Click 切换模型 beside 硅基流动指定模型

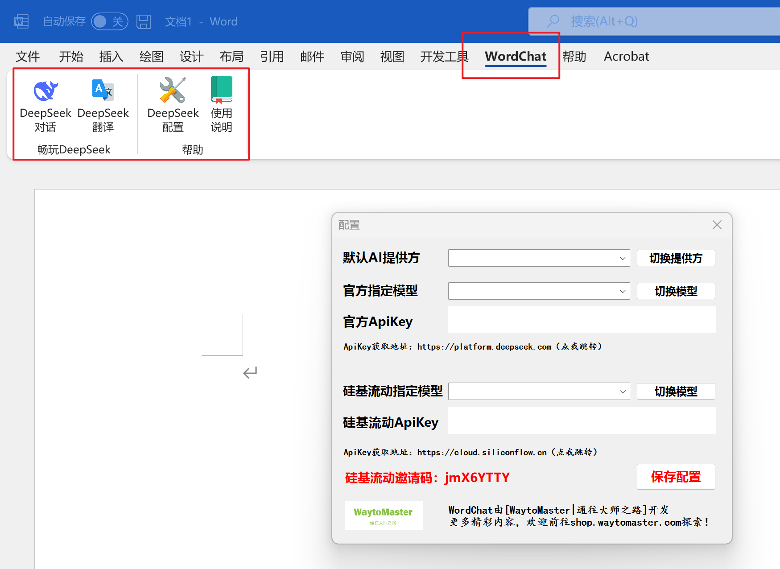pos(676,392)
